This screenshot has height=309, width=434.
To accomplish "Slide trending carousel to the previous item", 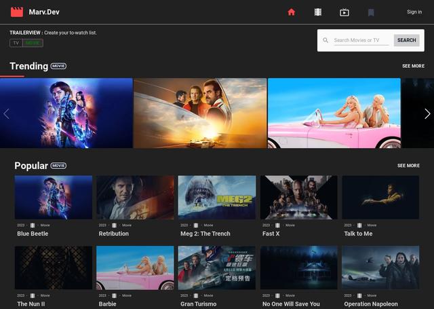I will (7, 113).
